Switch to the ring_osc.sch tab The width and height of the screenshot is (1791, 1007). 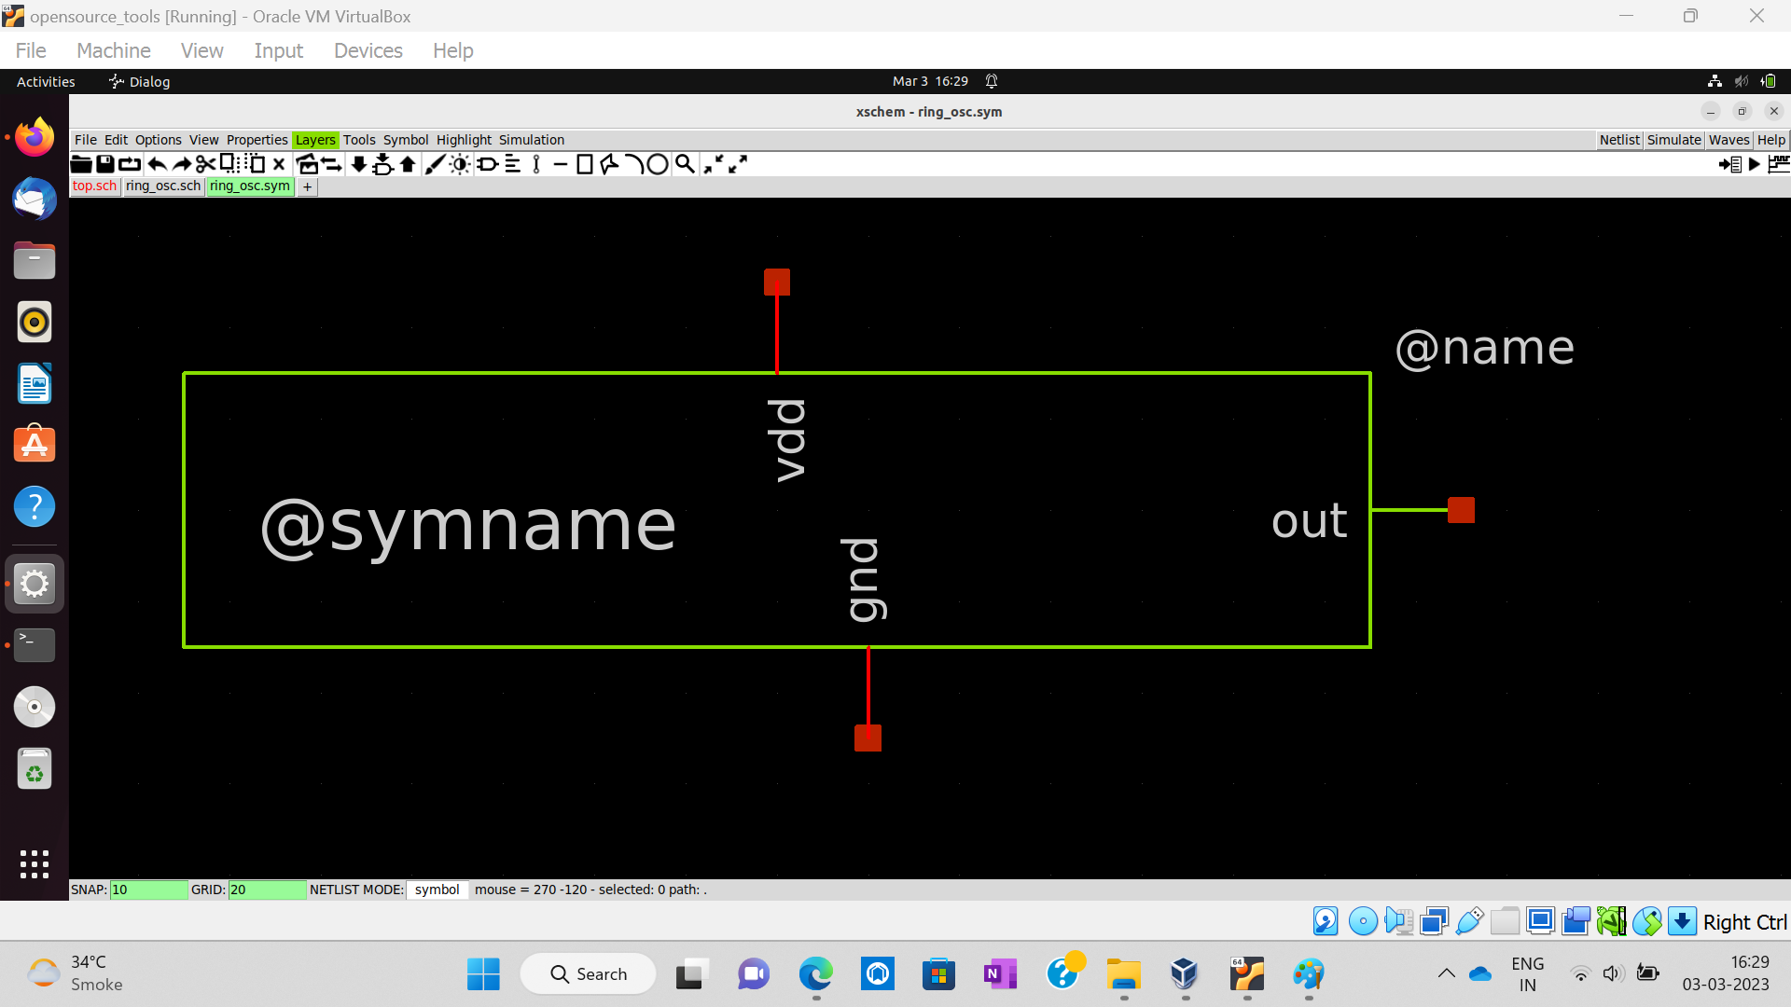pos(163,186)
